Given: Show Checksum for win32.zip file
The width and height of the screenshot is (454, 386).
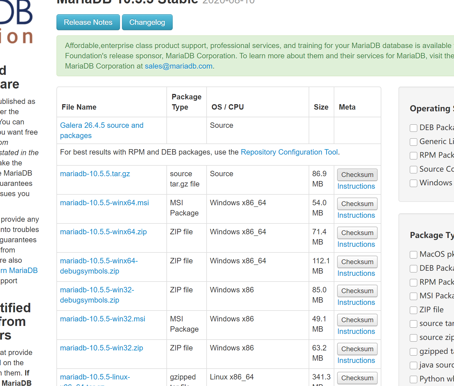Looking at the screenshot, I should (x=357, y=349).
